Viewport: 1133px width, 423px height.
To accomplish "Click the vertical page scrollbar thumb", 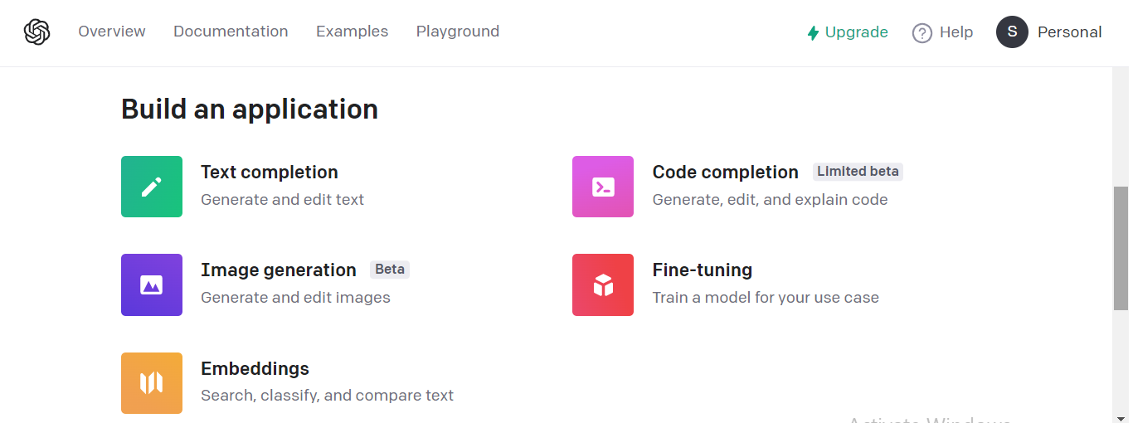I will pos(1121,248).
